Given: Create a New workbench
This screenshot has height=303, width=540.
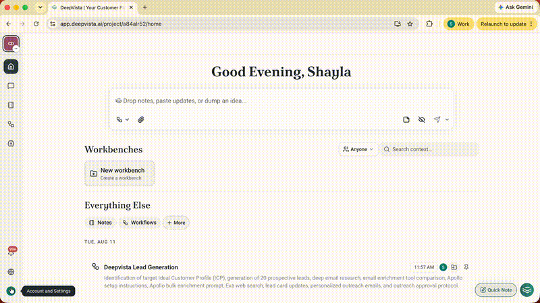Looking at the screenshot, I should click(119, 173).
